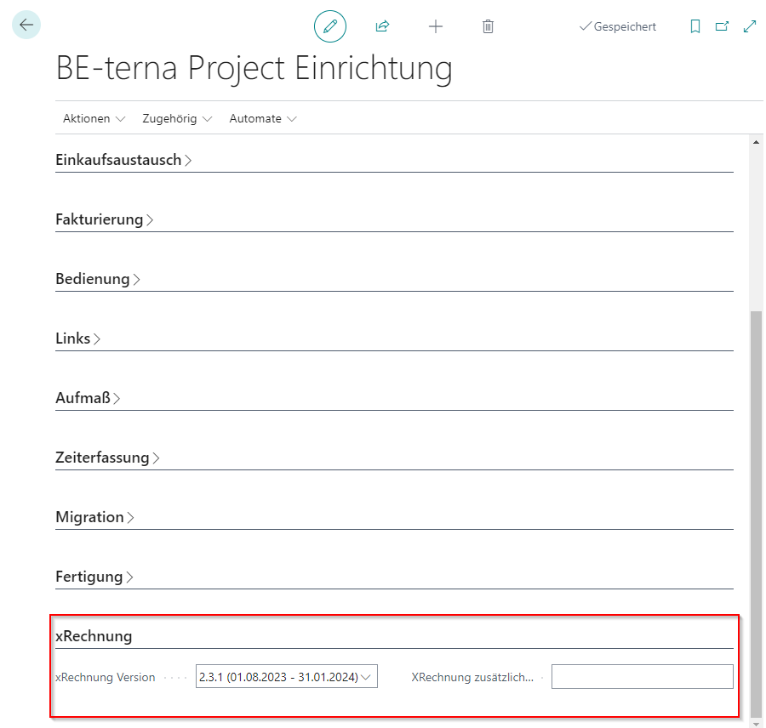Collapse the xRechnung section header

pos(94,636)
